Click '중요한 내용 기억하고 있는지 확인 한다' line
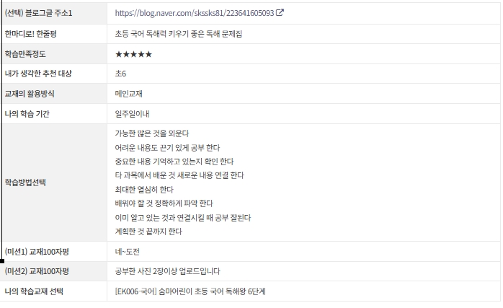This screenshot has height=308, width=503. point(174,162)
